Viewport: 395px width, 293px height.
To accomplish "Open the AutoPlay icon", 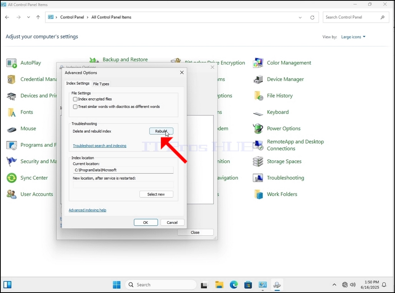I will 12,63.
